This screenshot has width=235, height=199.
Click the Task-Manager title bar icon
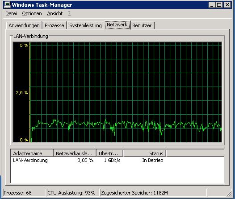[7, 4]
